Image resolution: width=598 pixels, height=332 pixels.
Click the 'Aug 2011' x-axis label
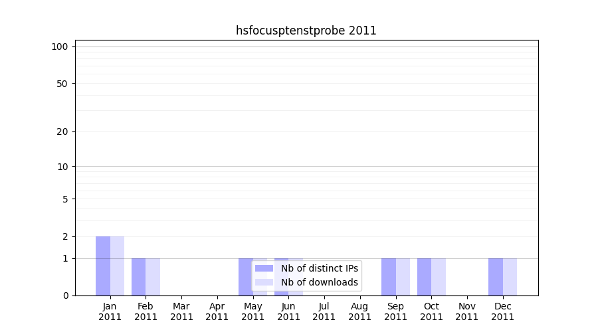click(359, 311)
